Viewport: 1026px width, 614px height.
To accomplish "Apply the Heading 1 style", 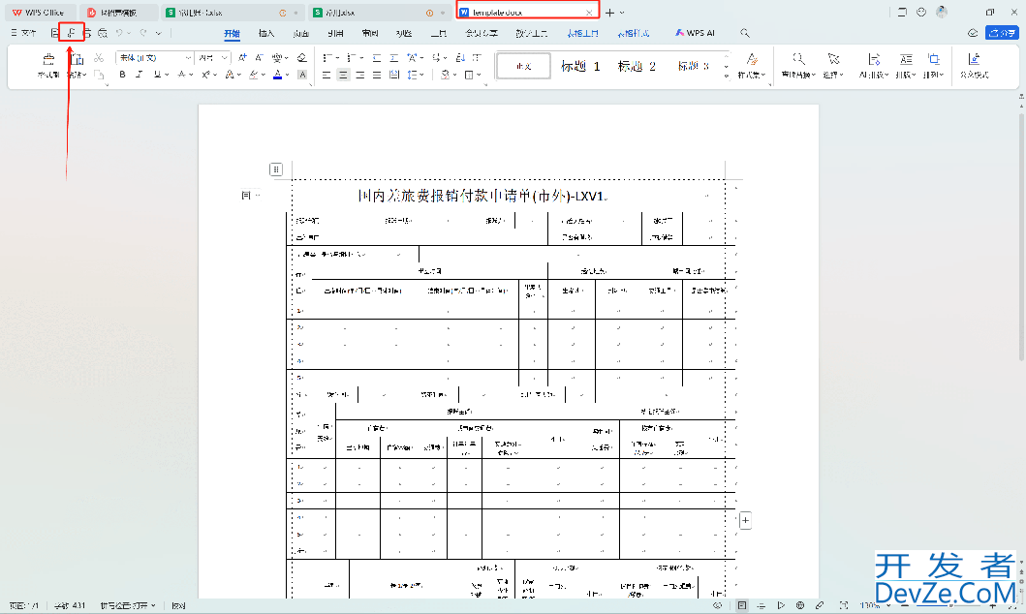I will click(x=580, y=67).
